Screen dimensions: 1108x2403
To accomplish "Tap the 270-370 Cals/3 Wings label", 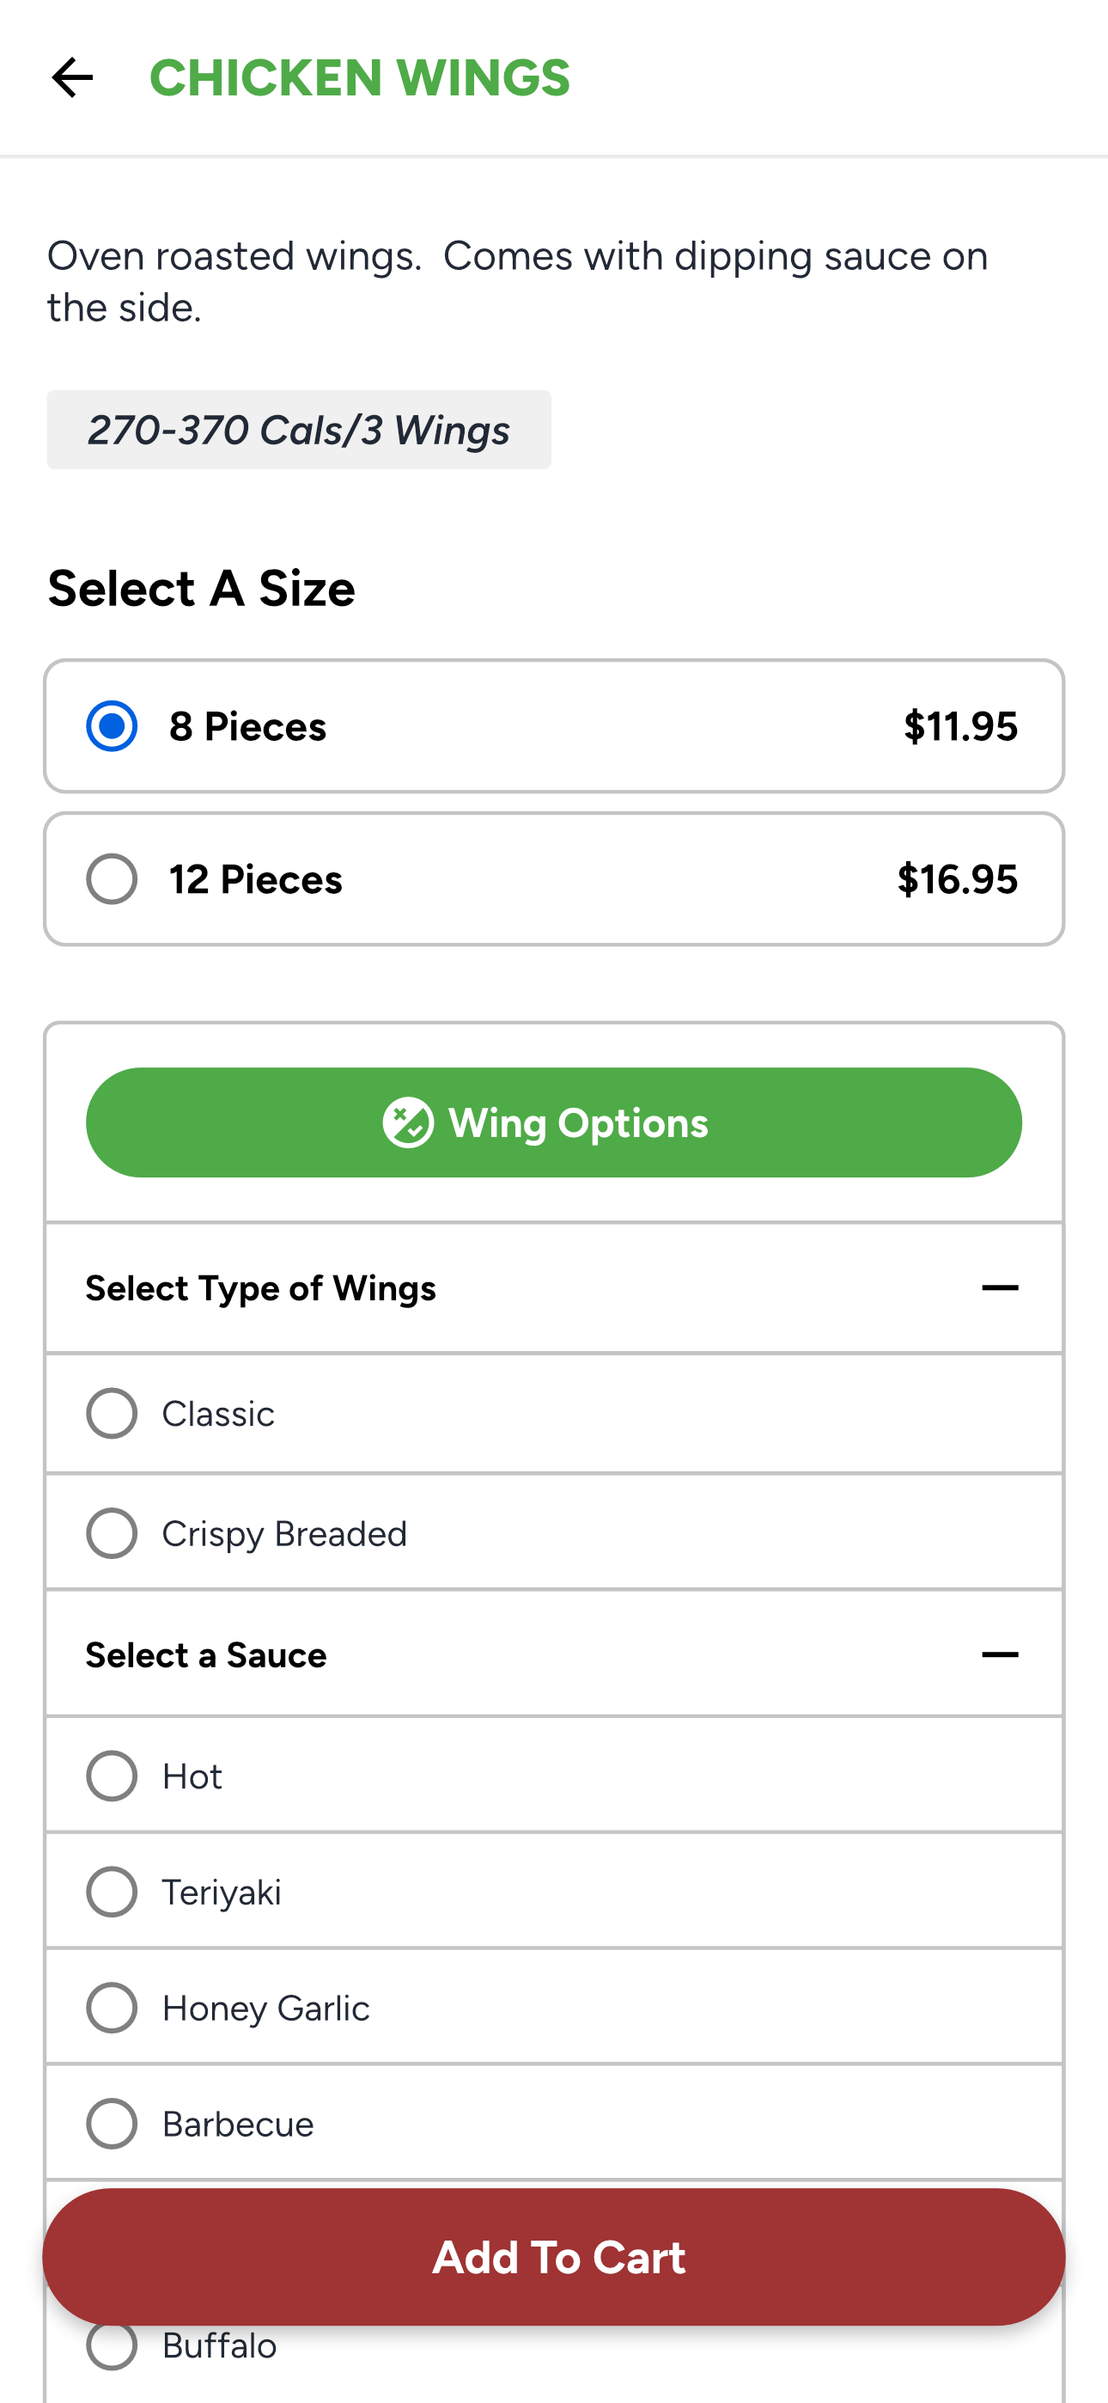I will pyautogui.click(x=298, y=430).
